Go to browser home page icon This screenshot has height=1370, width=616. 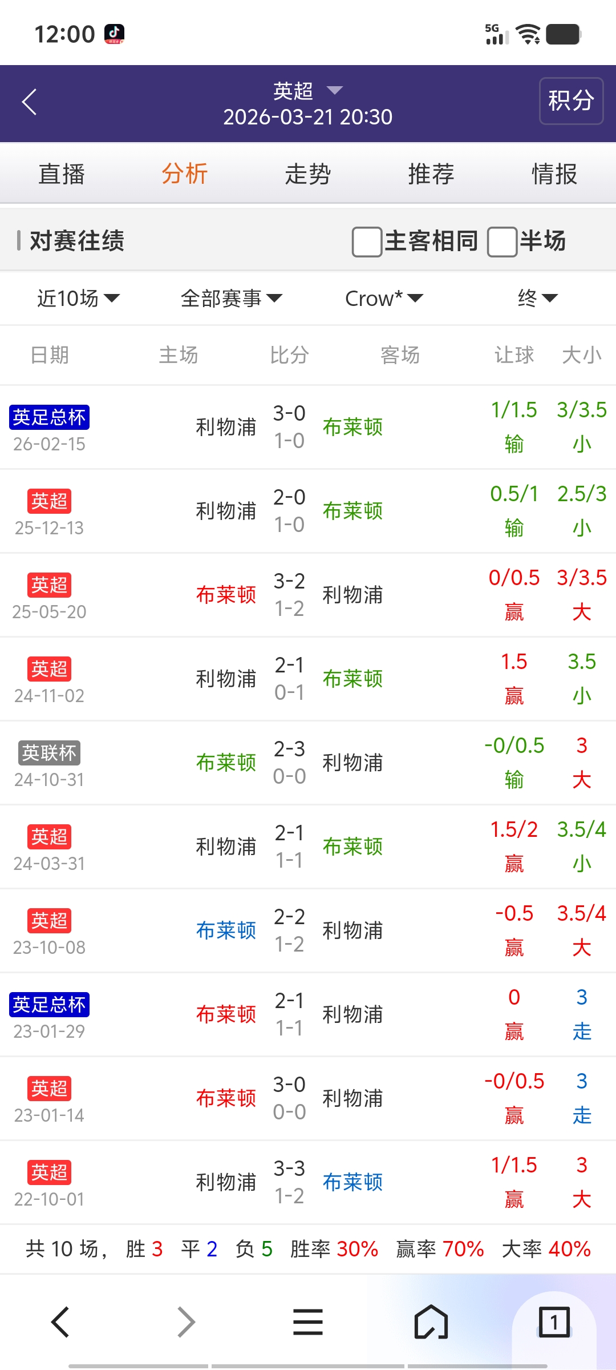click(x=431, y=1322)
